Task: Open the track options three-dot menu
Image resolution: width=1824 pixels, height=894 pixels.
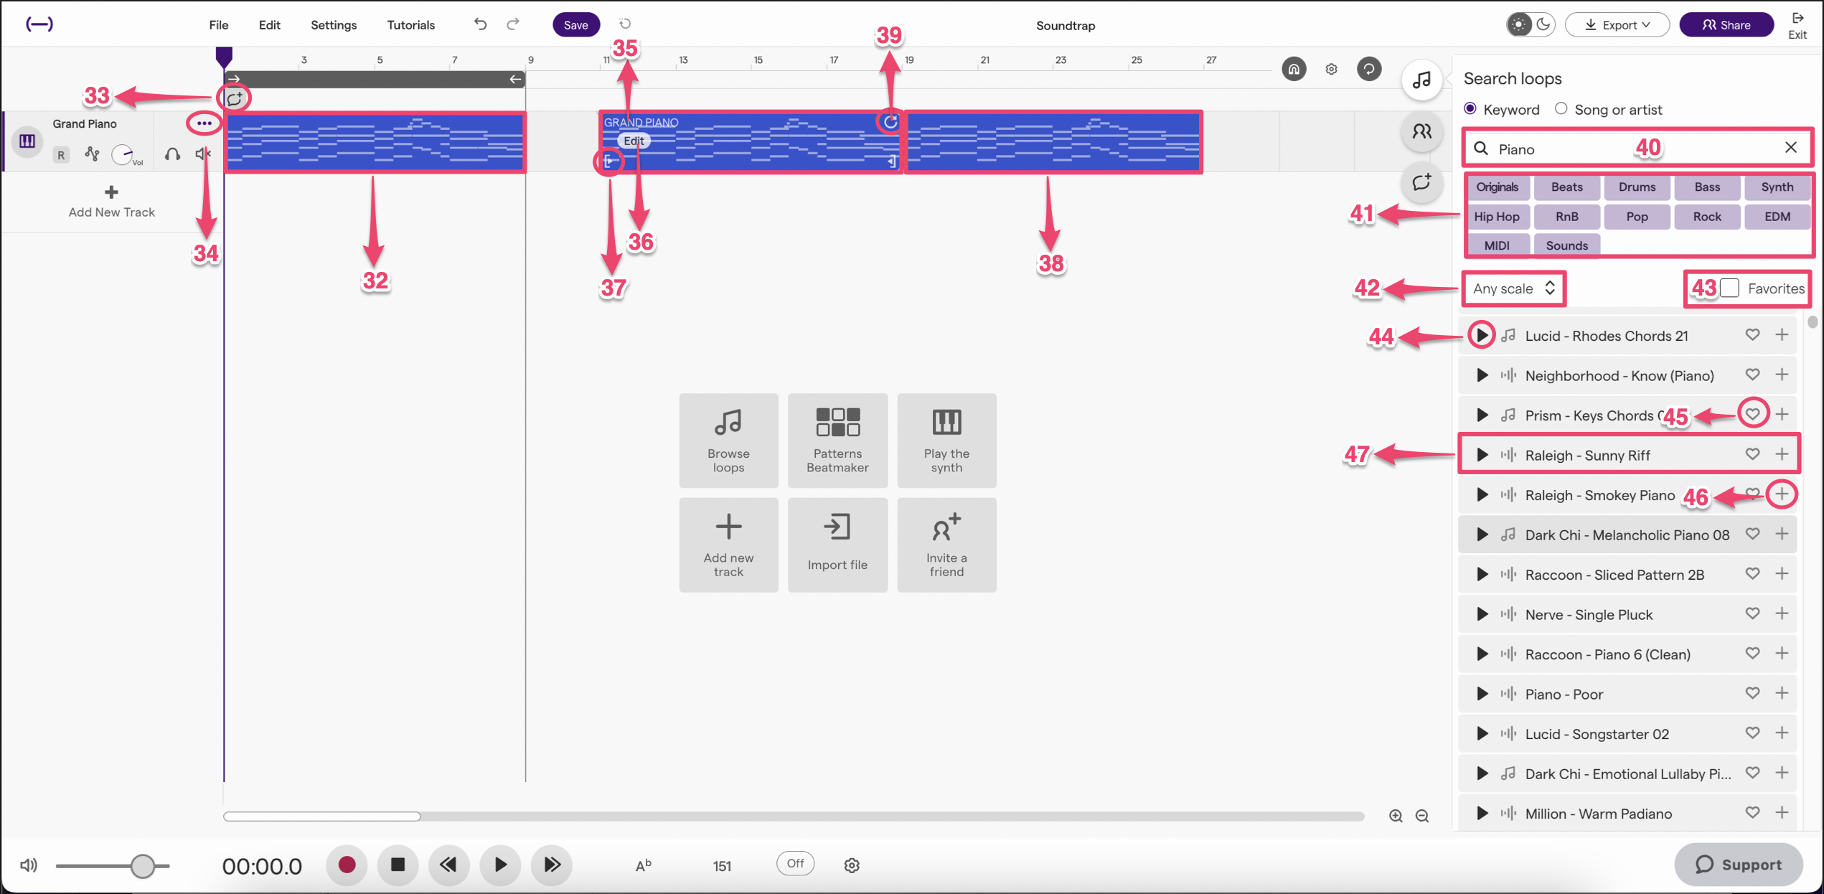Action: (204, 123)
